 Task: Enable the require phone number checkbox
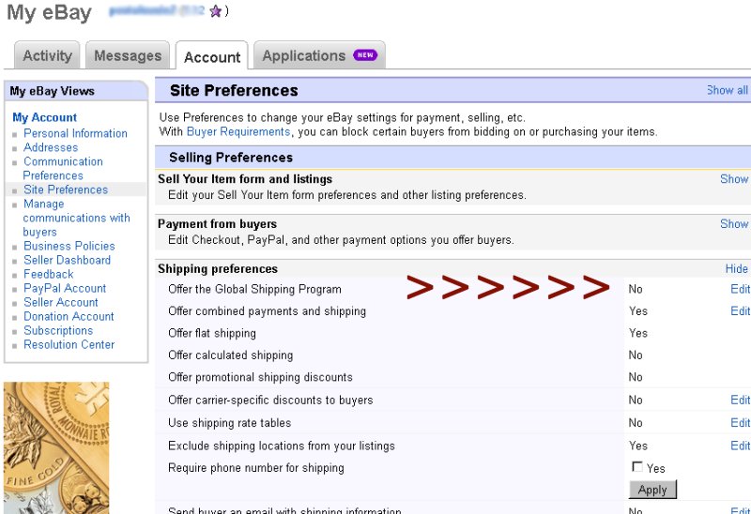pyautogui.click(x=637, y=467)
